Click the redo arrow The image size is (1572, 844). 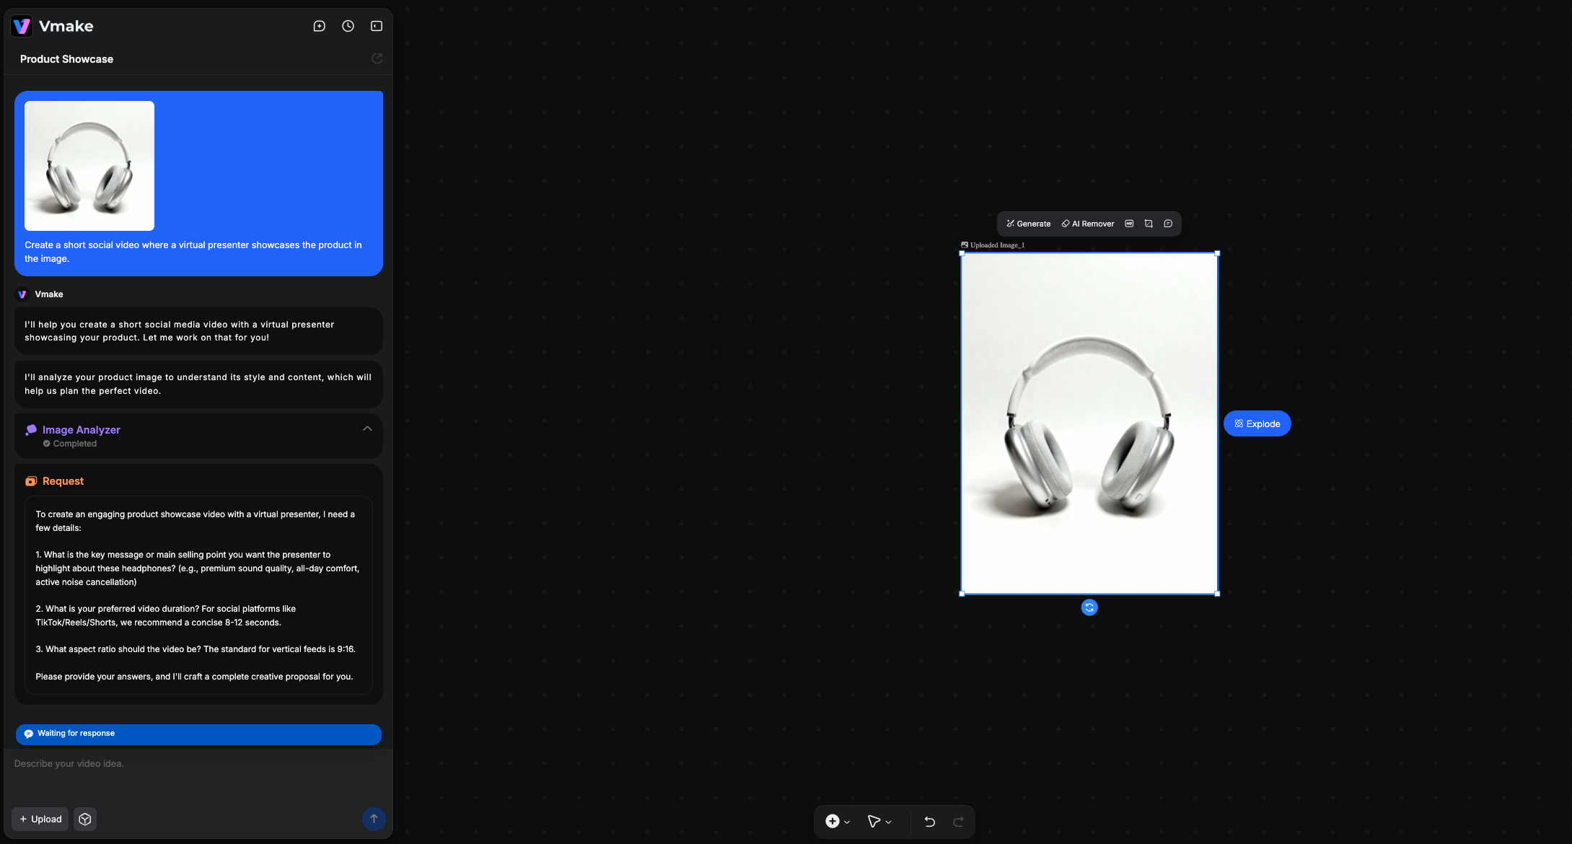[x=958, y=822]
